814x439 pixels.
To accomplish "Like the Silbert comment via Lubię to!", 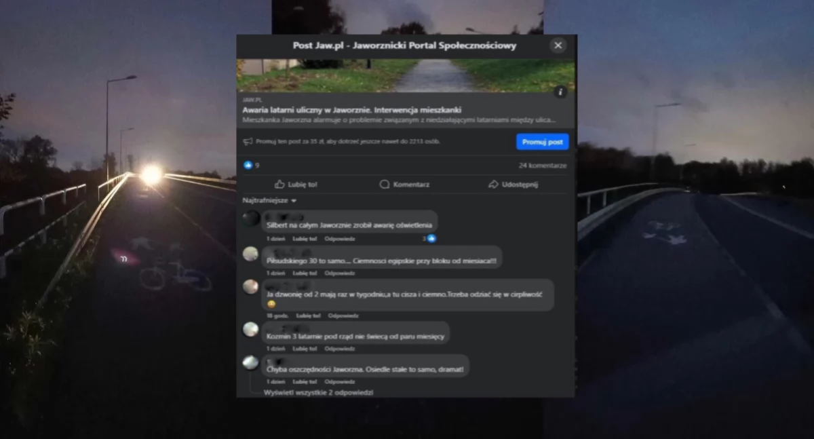I will coord(305,239).
